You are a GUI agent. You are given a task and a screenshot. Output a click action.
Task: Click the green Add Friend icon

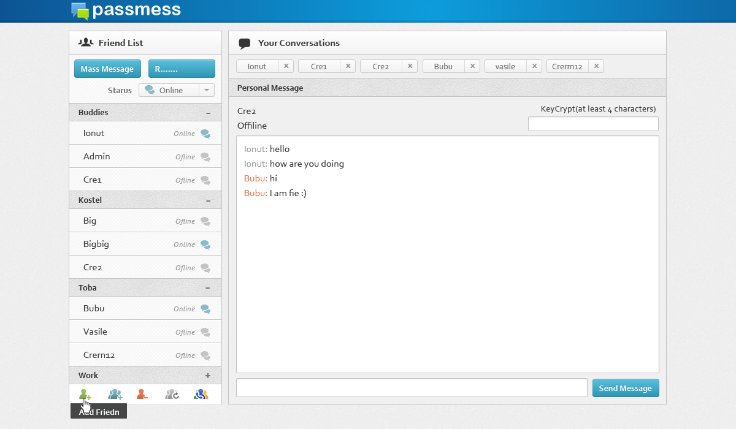tap(85, 395)
